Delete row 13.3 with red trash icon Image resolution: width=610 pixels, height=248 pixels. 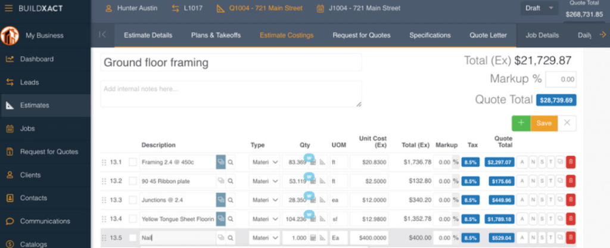[571, 200]
